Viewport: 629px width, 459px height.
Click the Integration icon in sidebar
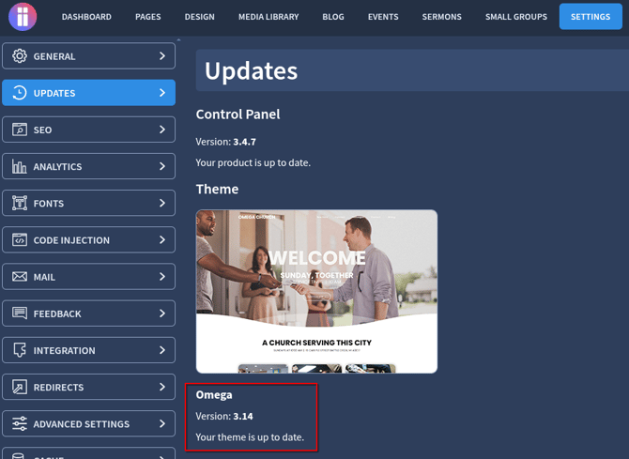click(x=19, y=350)
